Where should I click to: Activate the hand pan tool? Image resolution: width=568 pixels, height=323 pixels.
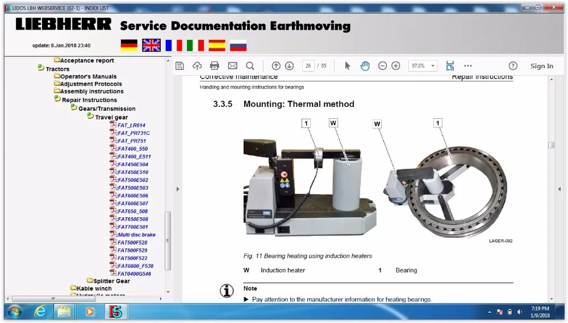[x=365, y=65]
